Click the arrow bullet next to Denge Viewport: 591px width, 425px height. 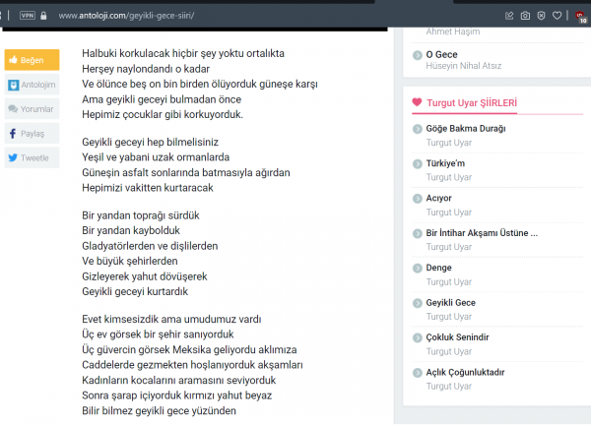tap(418, 269)
